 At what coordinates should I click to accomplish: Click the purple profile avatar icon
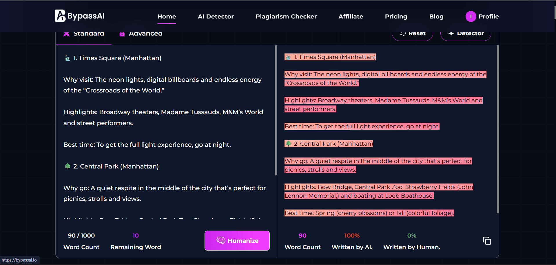[471, 16]
